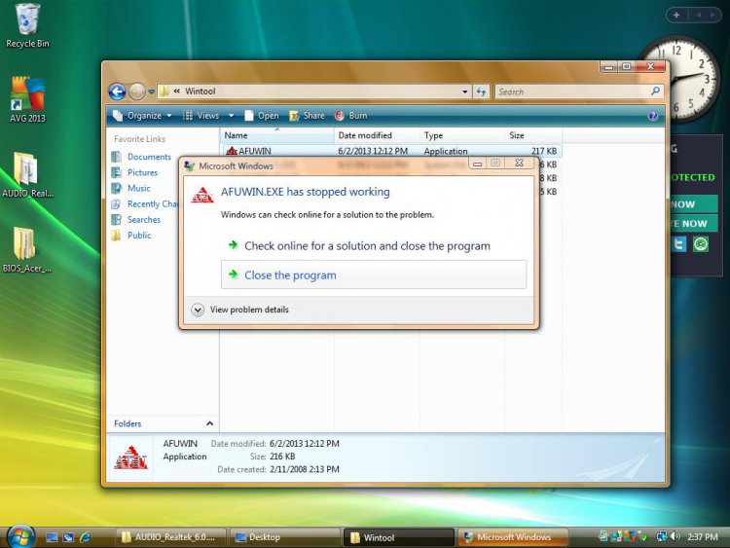Click the Wintool address bar path

(201, 91)
